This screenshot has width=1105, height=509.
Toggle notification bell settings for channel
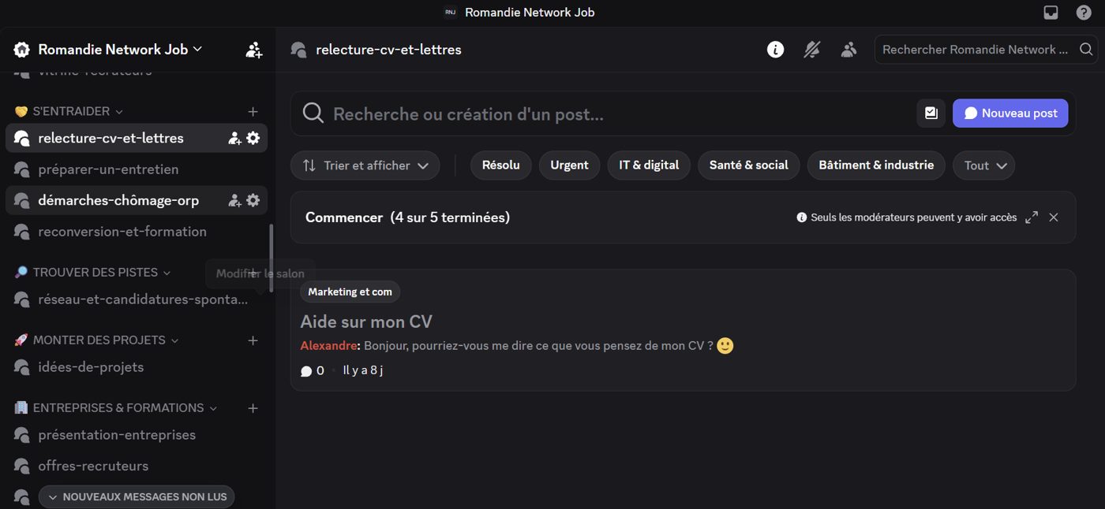pyautogui.click(x=812, y=50)
